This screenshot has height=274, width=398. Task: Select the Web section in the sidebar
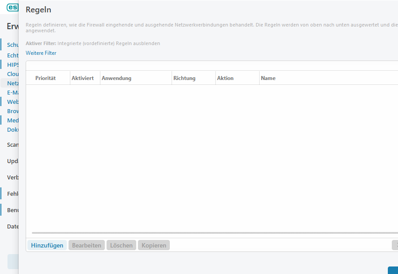point(12,102)
